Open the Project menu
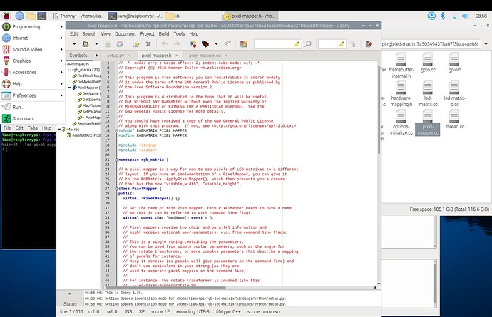This screenshot has height=317, width=492. coord(147,34)
